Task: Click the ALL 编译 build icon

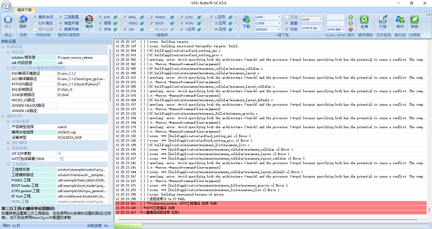Action: pyautogui.click(x=89, y=19)
